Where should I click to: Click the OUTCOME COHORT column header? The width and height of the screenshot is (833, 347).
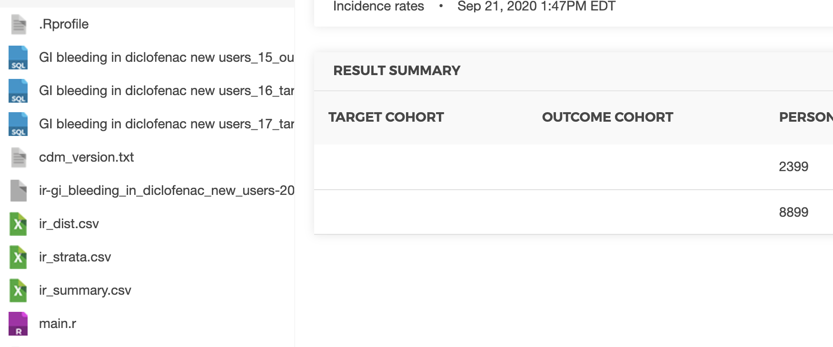[607, 117]
